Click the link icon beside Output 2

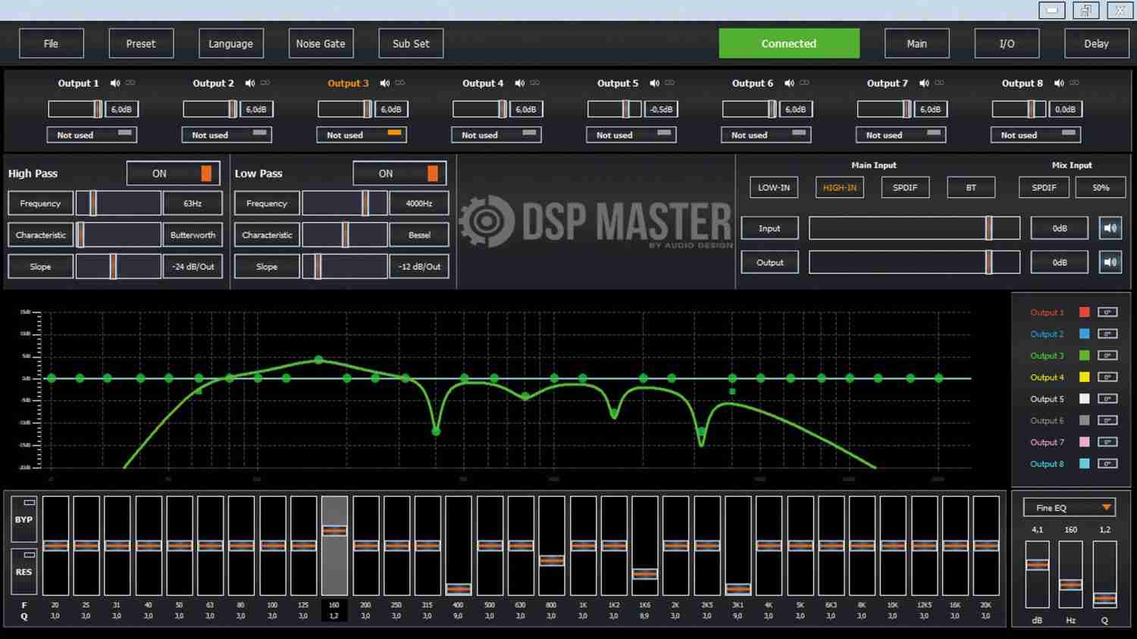pos(265,83)
